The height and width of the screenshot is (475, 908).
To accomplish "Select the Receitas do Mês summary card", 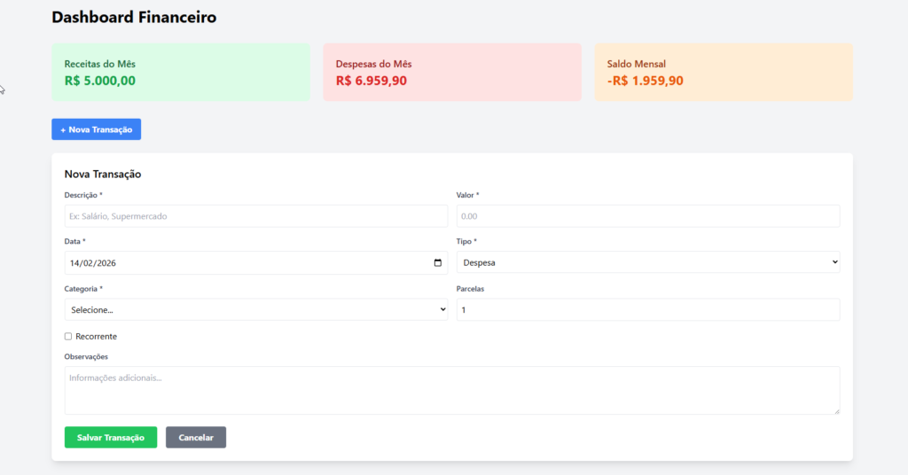I will (181, 73).
